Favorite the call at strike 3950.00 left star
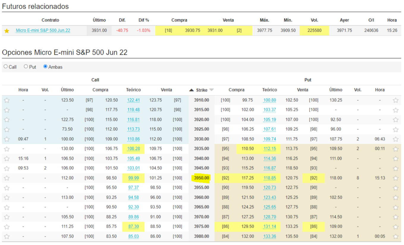Viewport: 404px width, 245px height. 7,178
